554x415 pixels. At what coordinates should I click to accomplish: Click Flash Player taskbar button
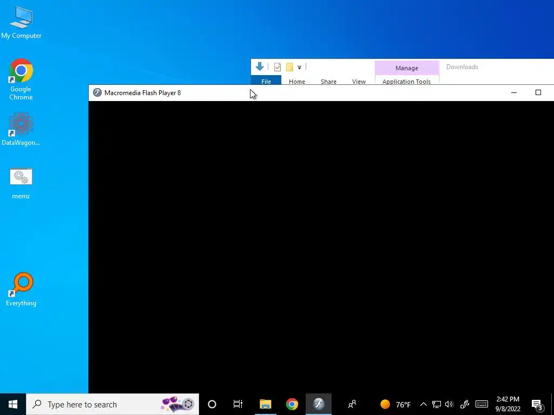coord(318,404)
